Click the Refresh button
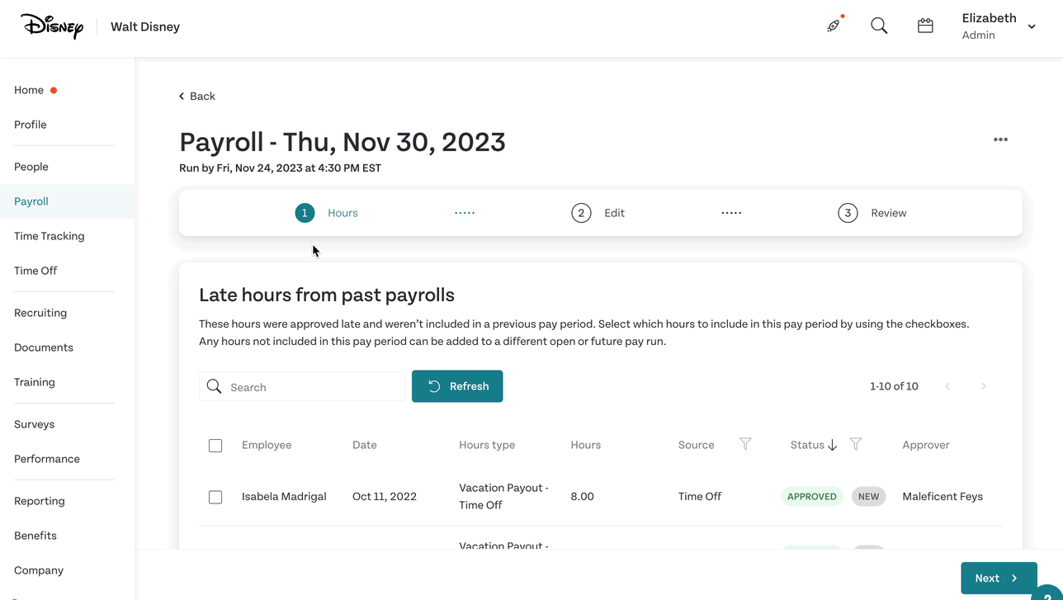The width and height of the screenshot is (1063, 600). click(457, 386)
